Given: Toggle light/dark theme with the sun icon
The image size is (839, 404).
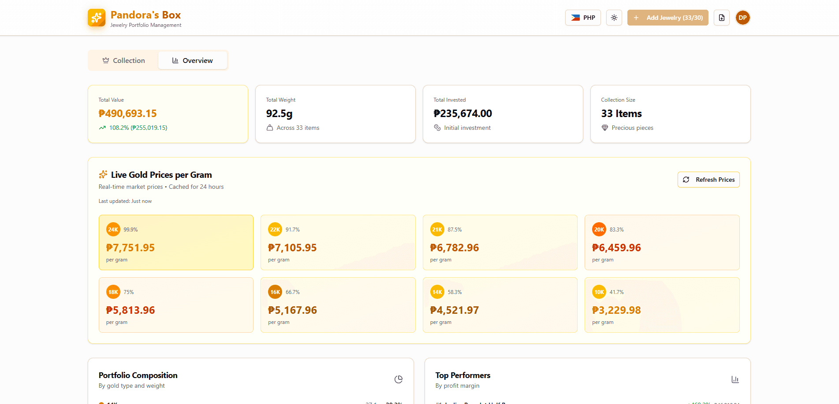Looking at the screenshot, I should coord(614,18).
